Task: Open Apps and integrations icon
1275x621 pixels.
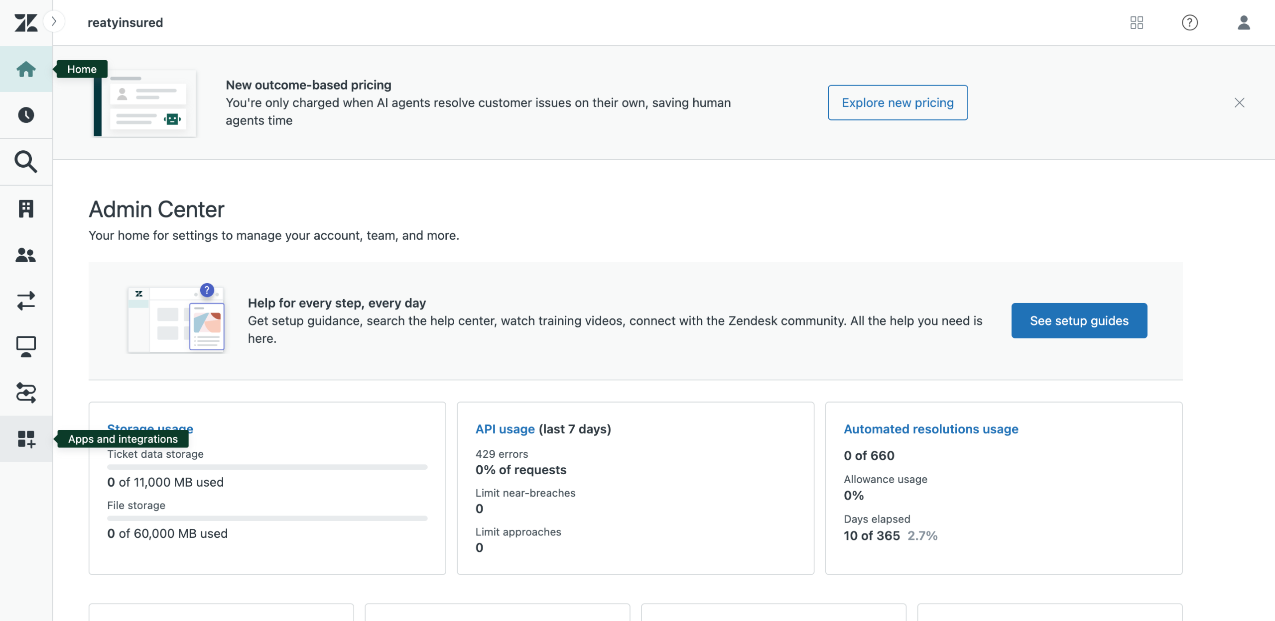Action: click(26, 439)
